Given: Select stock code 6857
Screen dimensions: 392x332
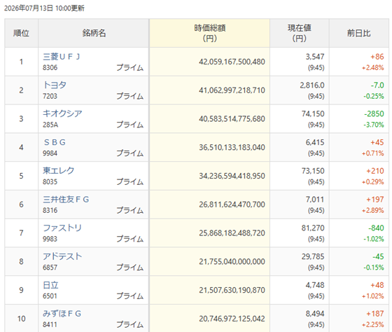Looking at the screenshot, I should pyautogui.click(x=50, y=267).
